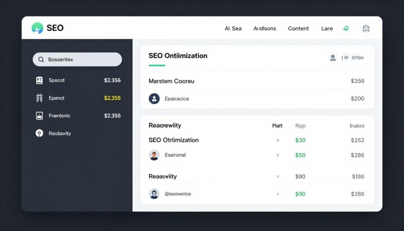This screenshot has height=231, width=404.
Task: Click the Epsicacice avatar icon
Action: [154, 98]
